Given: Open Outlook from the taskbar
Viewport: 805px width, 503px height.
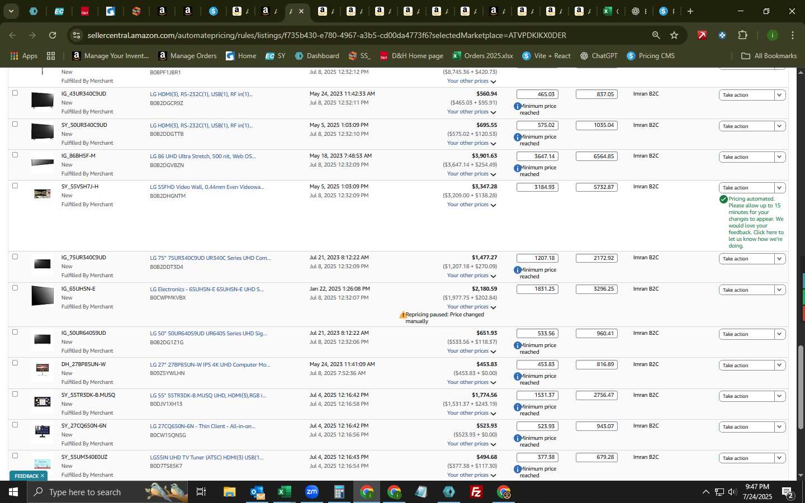Looking at the screenshot, I should tap(257, 492).
